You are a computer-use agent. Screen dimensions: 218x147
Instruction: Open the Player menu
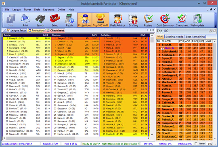[x=27, y=10]
